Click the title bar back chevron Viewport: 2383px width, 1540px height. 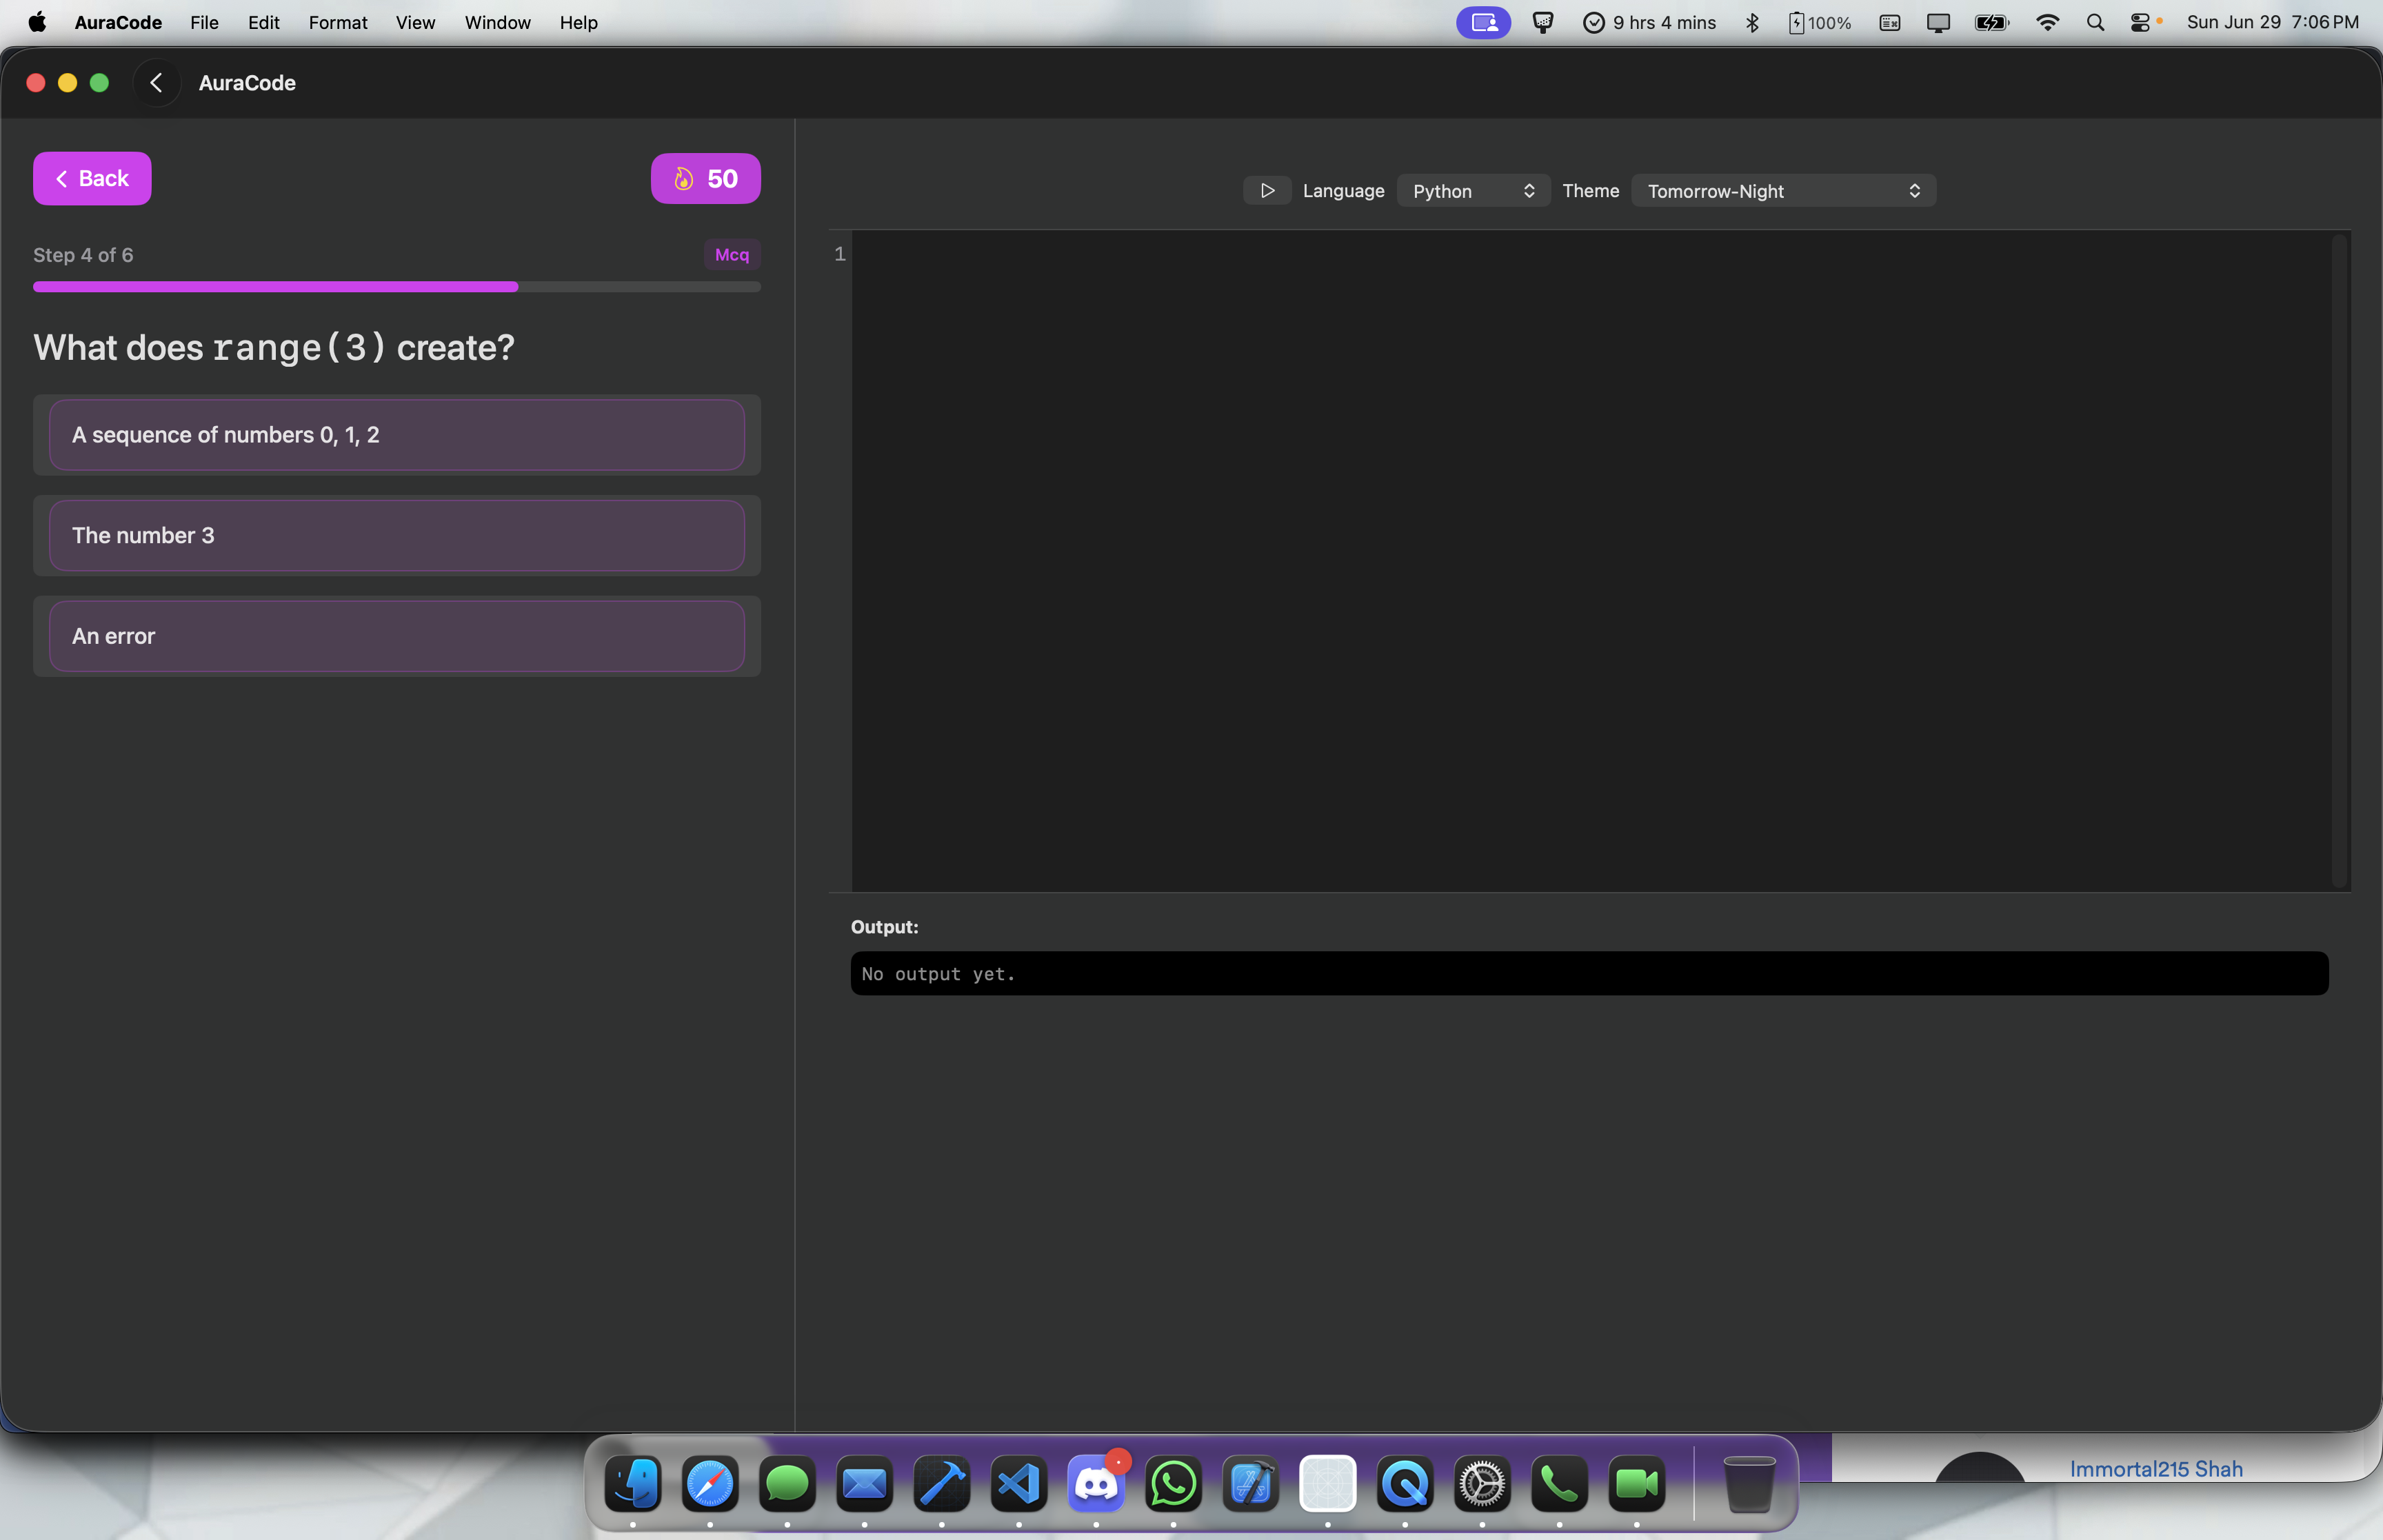coord(156,83)
